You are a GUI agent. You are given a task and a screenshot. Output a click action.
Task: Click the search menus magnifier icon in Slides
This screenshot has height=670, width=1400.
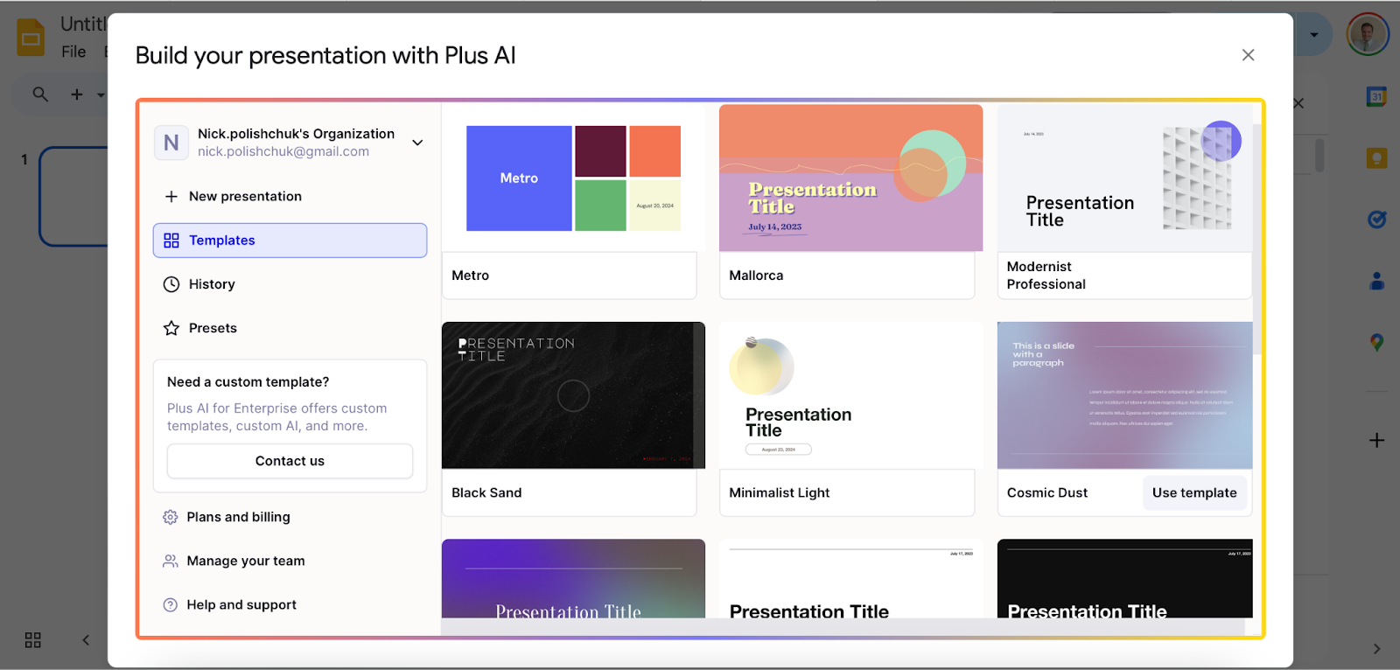coord(40,94)
